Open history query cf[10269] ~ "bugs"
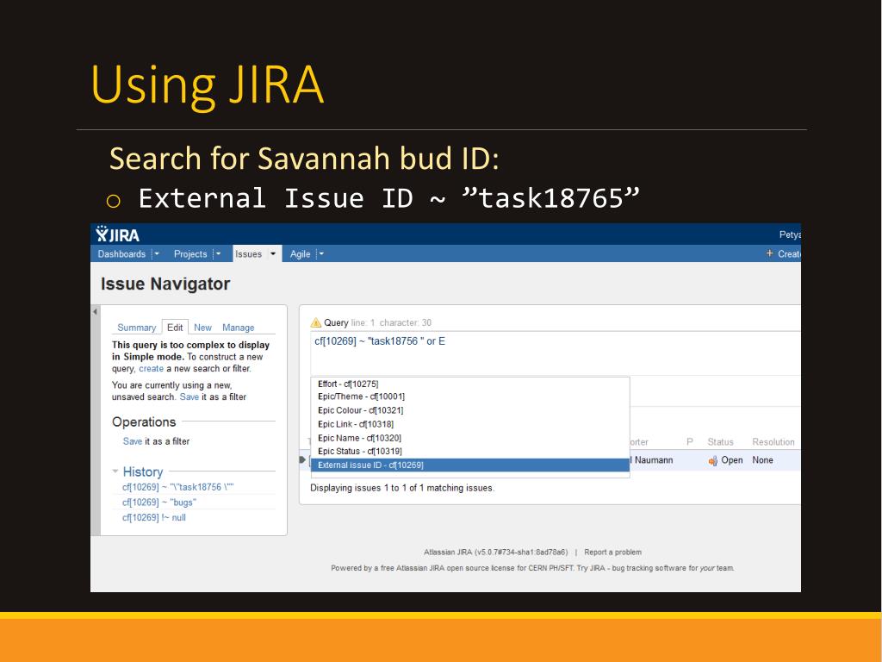 click(x=159, y=503)
